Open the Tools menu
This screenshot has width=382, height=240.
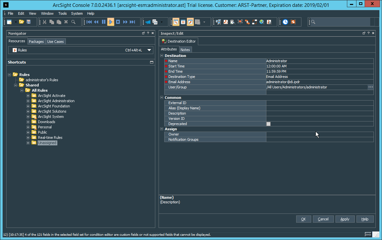click(x=62, y=13)
